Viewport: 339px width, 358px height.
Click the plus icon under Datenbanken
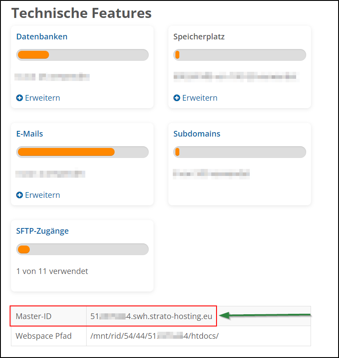tap(19, 98)
